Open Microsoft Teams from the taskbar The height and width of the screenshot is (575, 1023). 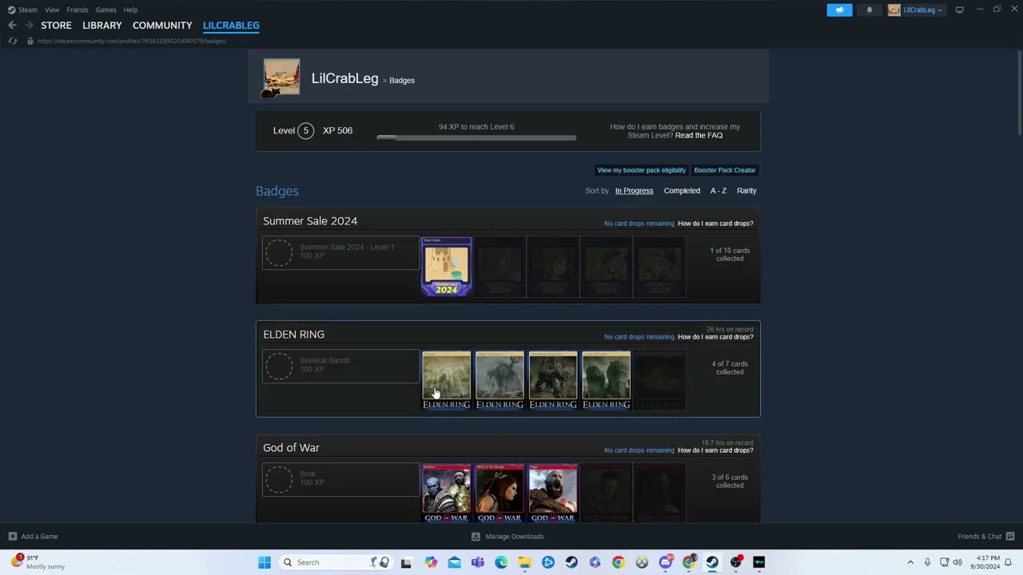pyautogui.click(x=477, y=562)
